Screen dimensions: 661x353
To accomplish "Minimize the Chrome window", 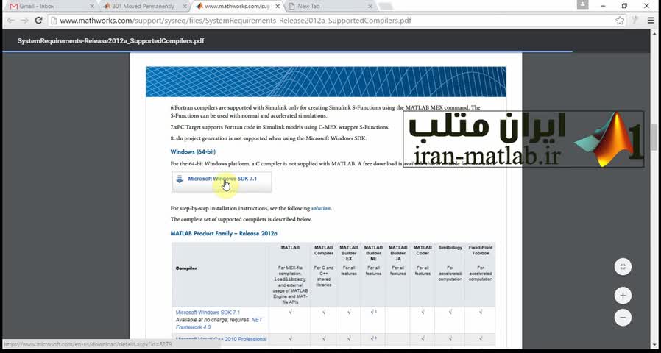I will [603, 5].
